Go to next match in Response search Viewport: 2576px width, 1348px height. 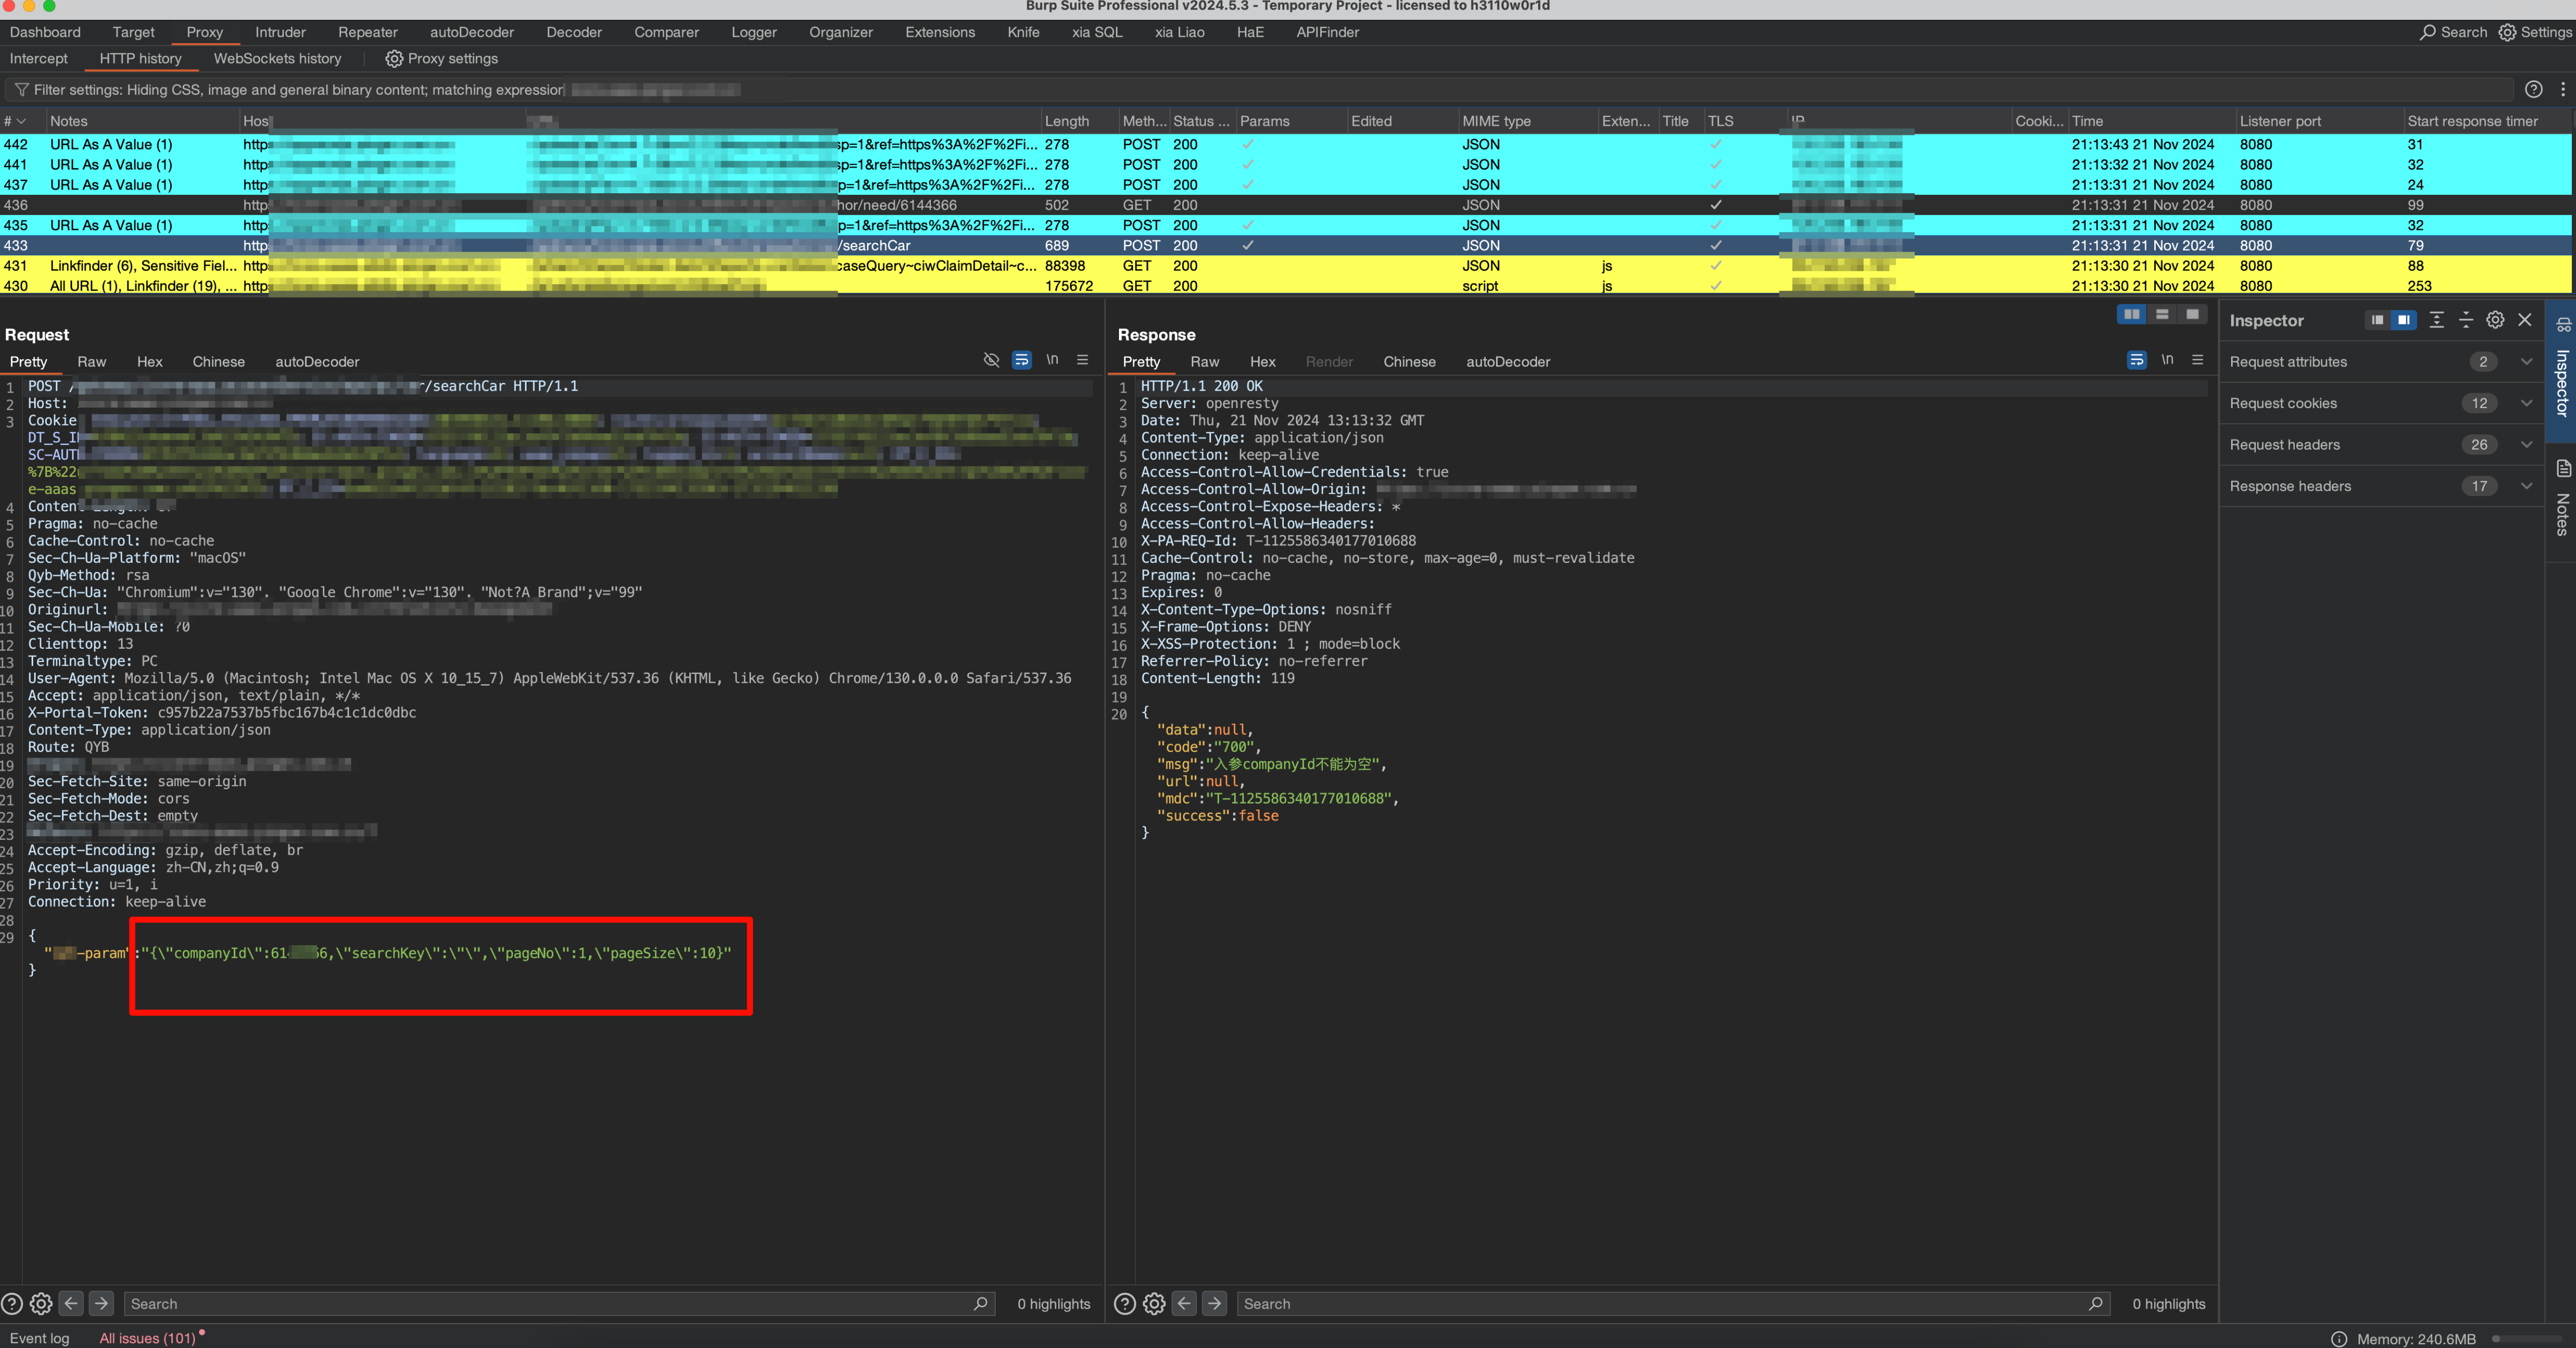point(1214,1303)
